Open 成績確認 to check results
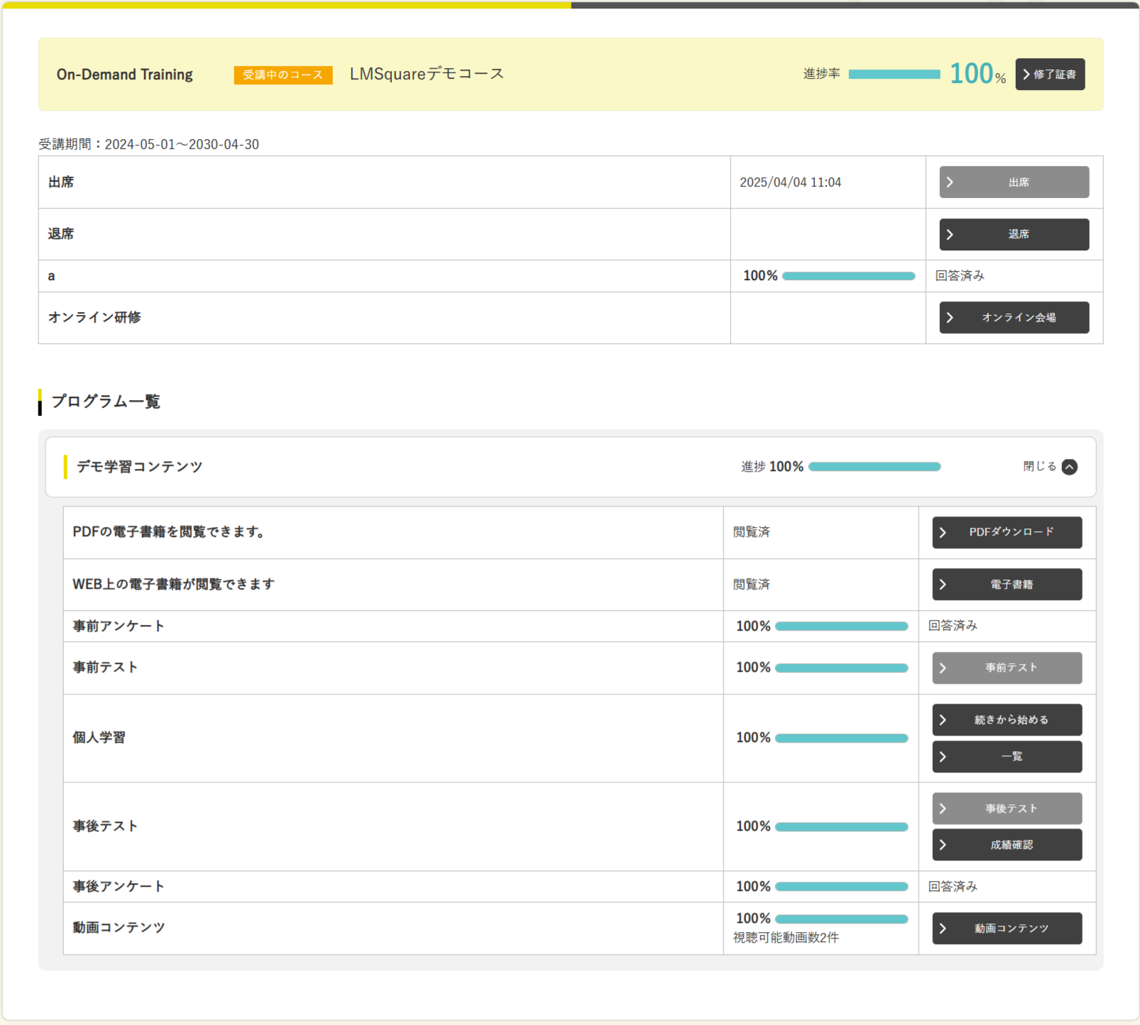 1007,845
